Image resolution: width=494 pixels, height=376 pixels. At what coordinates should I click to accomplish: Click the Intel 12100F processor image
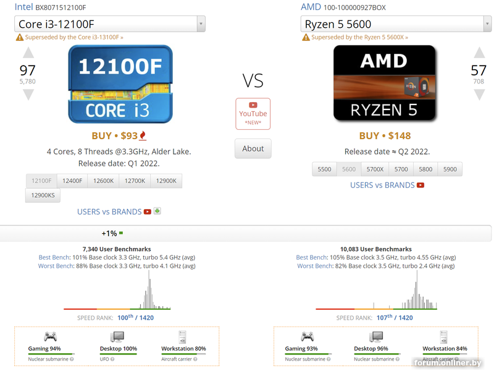pos(120,84)
